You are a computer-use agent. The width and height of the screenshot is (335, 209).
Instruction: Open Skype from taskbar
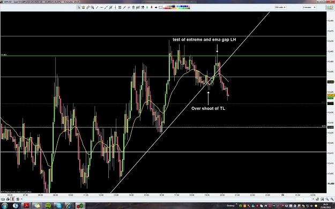tap(58, 206)
